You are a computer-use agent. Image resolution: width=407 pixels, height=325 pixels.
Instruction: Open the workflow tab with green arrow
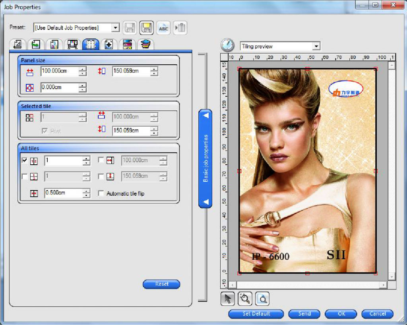tap(35, 45)
